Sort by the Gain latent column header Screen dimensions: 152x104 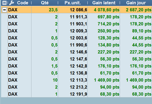(x=104, y=3)
